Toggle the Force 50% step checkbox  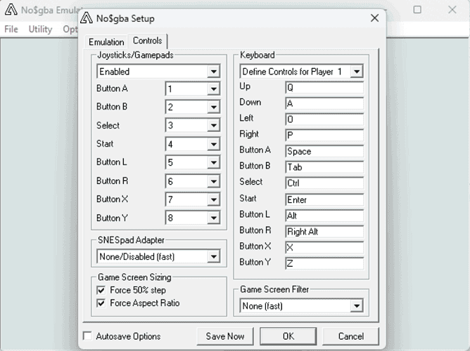(101, 291)
